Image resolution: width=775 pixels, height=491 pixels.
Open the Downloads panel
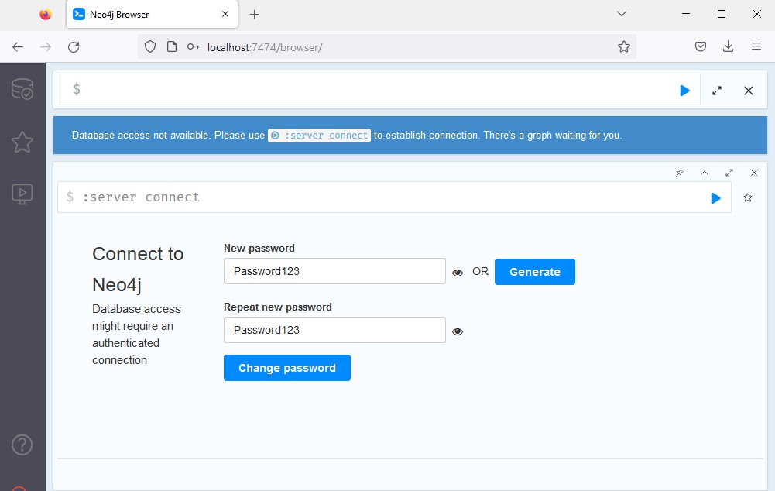(728, 47)
